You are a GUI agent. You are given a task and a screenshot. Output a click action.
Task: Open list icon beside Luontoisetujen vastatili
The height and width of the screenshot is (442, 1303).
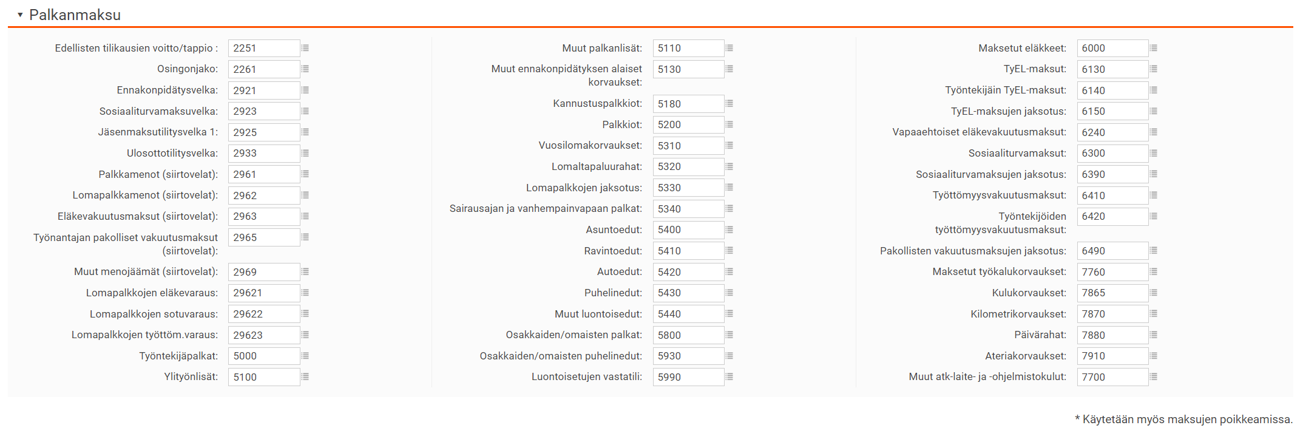729,377
